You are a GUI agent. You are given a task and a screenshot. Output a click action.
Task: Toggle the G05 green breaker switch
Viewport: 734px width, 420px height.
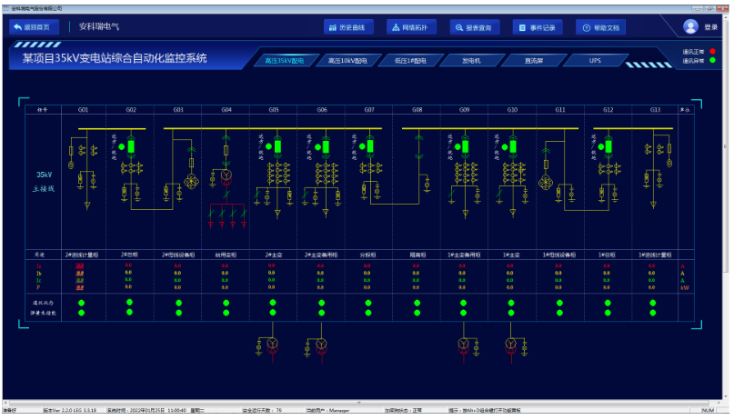[x=276, y=145]
